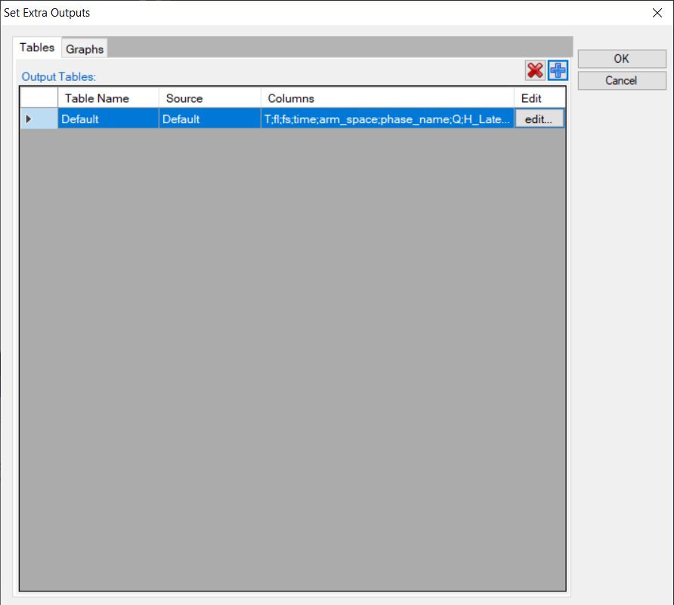
Task: Close the Set Extra Outputs dialog
Action: click(x=656, y=13)
